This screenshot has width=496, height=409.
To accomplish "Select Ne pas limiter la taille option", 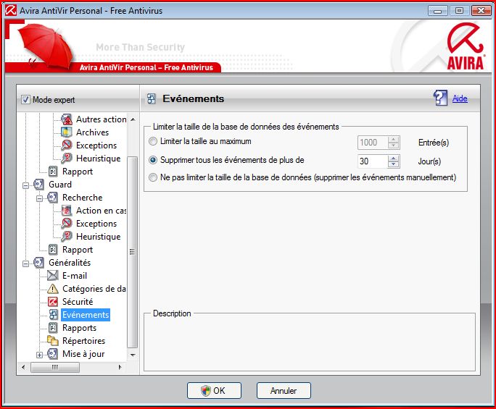I will click(x=153, y=177).
